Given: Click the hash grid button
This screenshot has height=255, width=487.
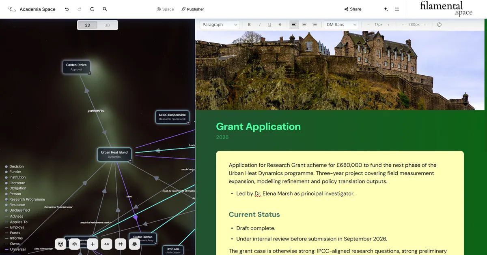Looking at the screenshot, I should click(121, 244).
